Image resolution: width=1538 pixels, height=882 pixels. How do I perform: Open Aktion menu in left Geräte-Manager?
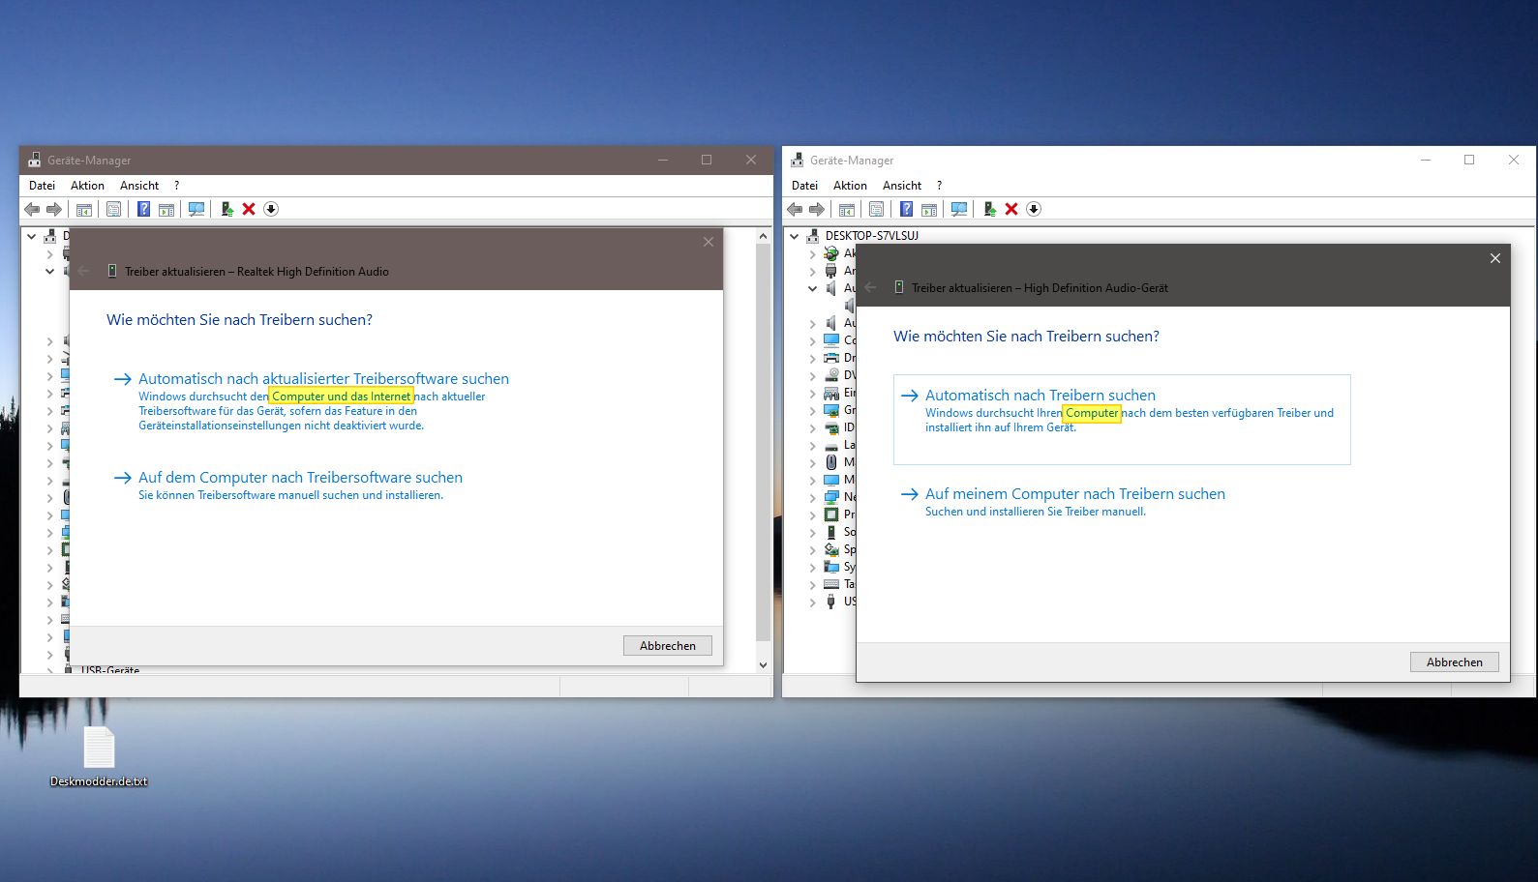point(87,186)
